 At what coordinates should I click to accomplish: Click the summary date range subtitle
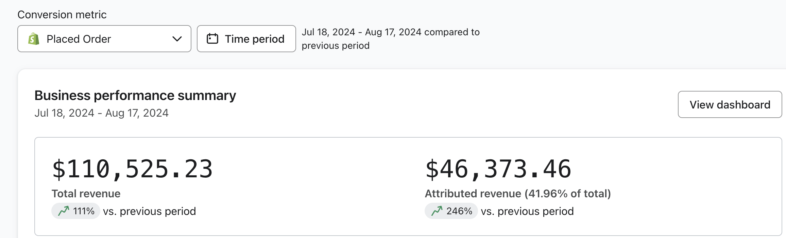(101, 113)
